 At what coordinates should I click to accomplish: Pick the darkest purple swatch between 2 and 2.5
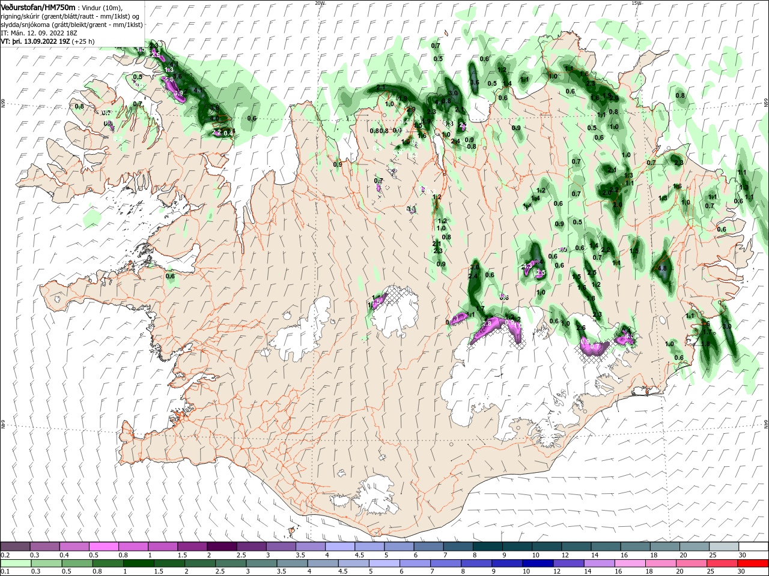[222, 547]
